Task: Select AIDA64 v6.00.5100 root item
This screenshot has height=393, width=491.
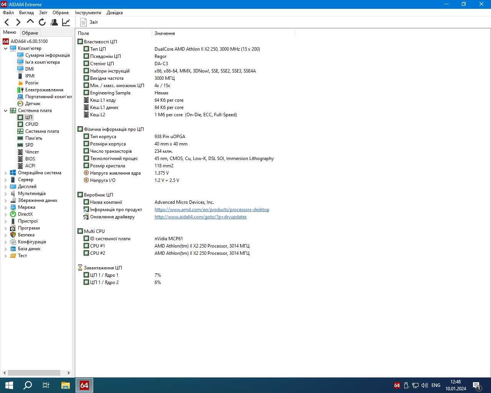Action: click(29, 41)
